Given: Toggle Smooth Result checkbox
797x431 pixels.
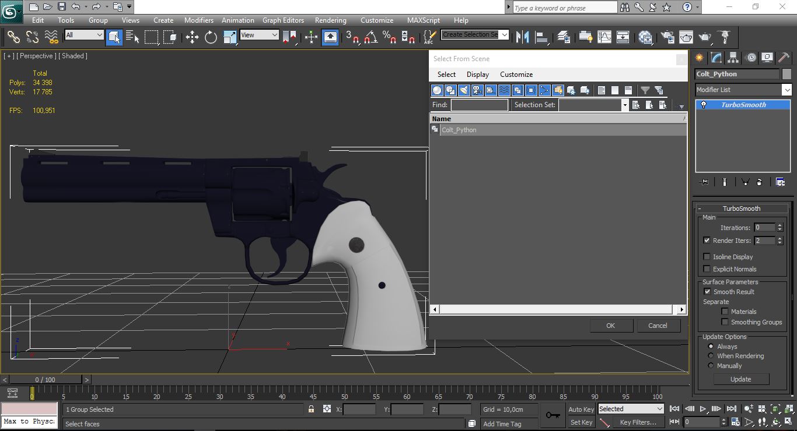Looking at the screenshot, I should click(x=707, y=292).
